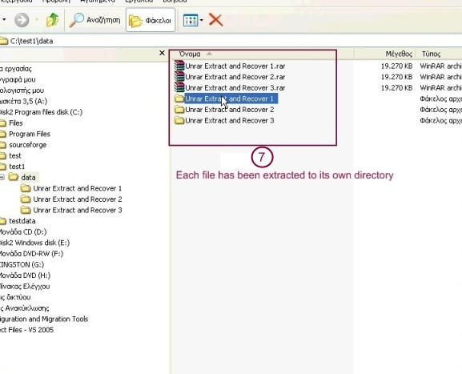Click size 19.270 KB of the 3.rar row

396,88
